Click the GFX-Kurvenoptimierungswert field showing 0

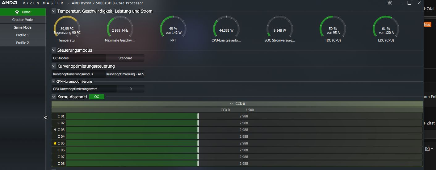(131, 89)
